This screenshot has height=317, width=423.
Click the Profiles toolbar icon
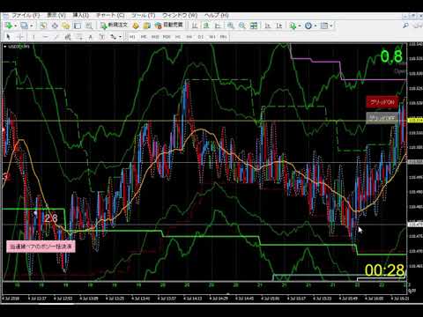coord(24,26)
